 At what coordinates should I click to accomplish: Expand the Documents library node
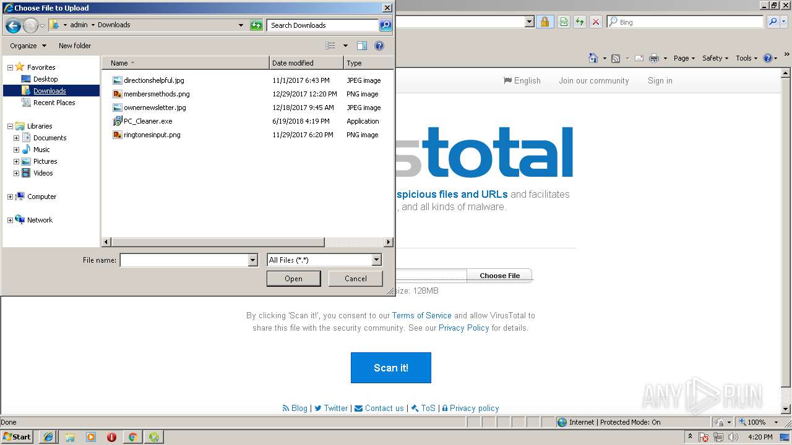16,138
